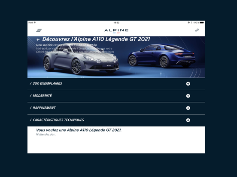Viewport: 237px width, 177px height.
Task: Expand the Modernité plus icon
Action: (188, 96)
